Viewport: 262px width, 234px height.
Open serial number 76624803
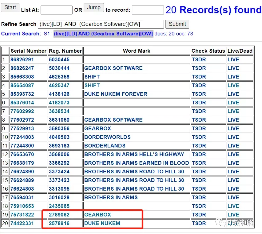click(x=22, y=189)
